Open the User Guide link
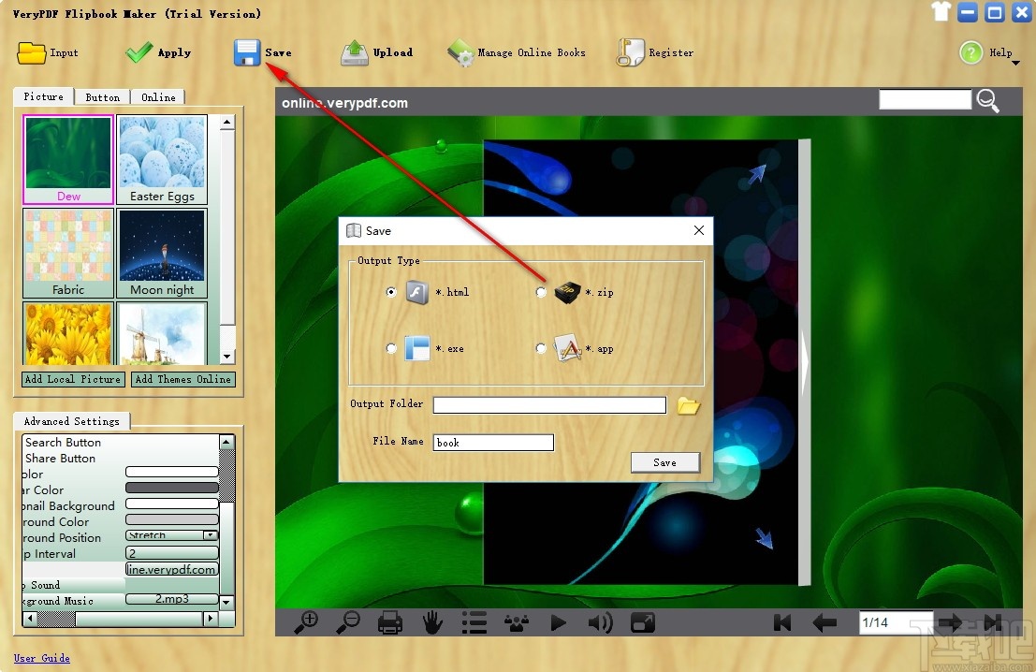 click(41, 658)
